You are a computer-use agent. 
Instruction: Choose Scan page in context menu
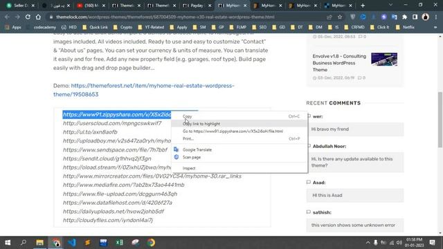[239, 157]
